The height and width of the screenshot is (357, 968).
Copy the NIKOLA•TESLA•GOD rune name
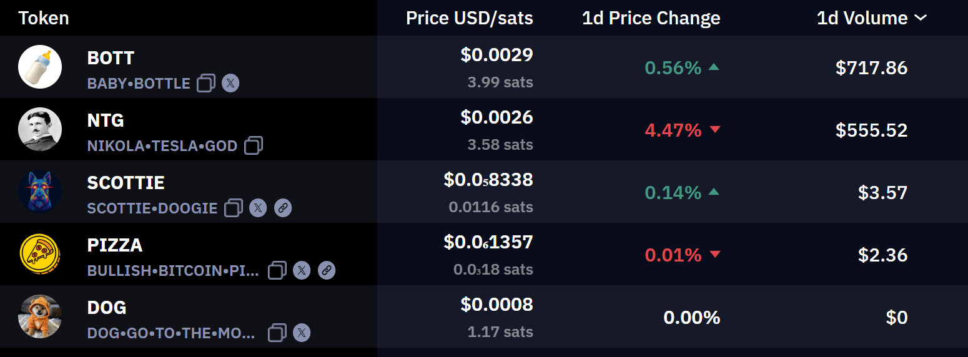click(254, 145)
